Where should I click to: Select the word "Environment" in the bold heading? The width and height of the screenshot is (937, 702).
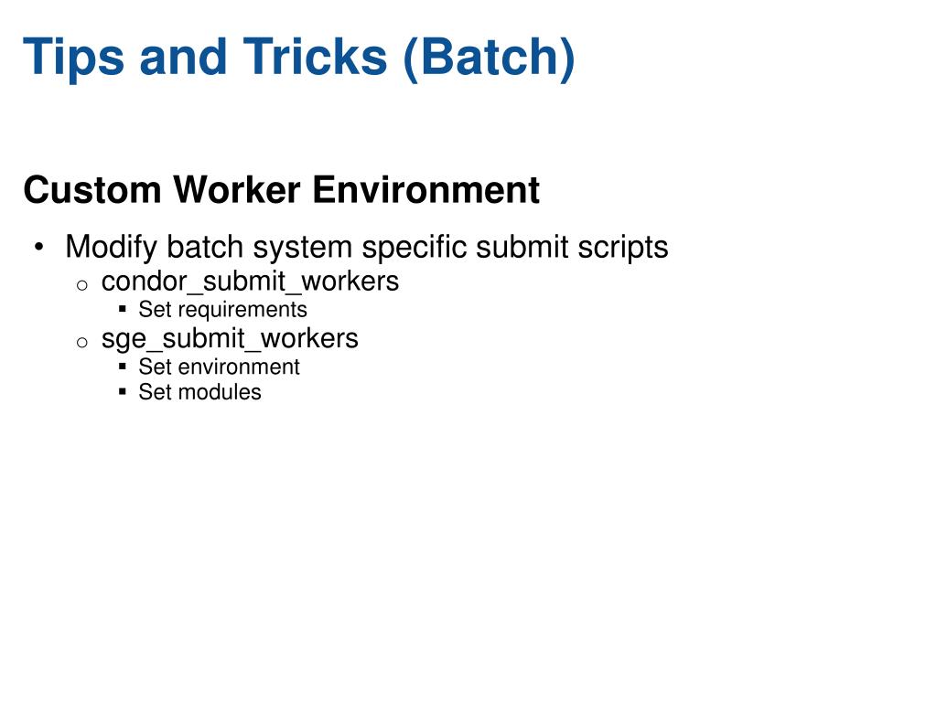(426, 190)
